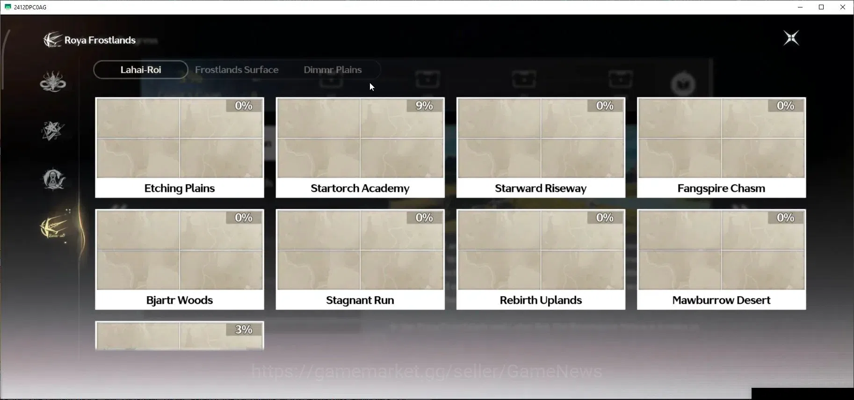Open the Startorch Academy map card
Image resolution: width=854 pixels, height=400 pixels.
coord(360,147)
